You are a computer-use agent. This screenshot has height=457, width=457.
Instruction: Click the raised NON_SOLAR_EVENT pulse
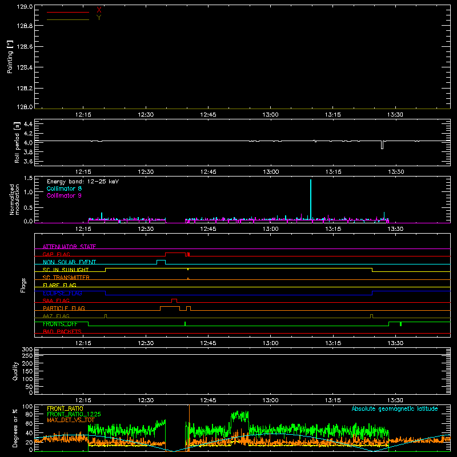[161, 260]
